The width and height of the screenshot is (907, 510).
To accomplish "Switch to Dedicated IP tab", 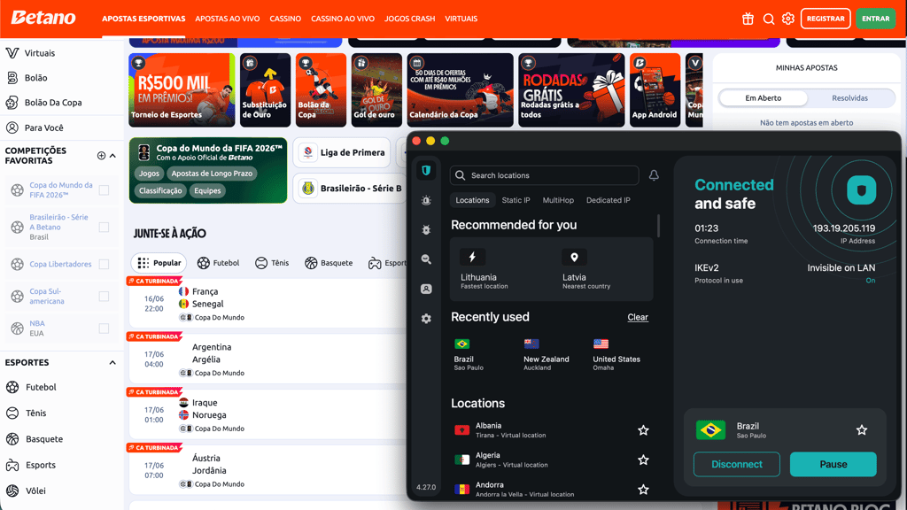I will 608,200.
